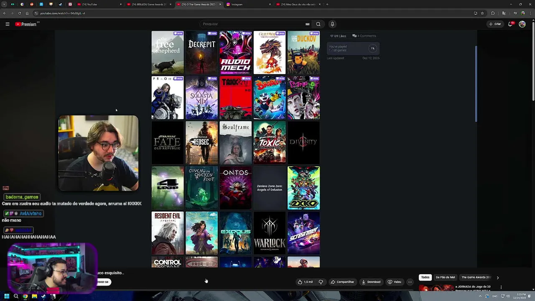Click the 2XKO game cover
This screenshot has width=535, height=301.
(303, 188)
